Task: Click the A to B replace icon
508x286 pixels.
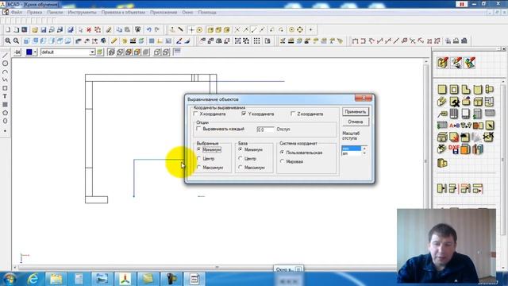Action: [454, 126]
